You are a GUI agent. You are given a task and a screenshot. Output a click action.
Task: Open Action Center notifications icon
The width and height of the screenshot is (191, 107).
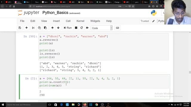coord(181,105)
